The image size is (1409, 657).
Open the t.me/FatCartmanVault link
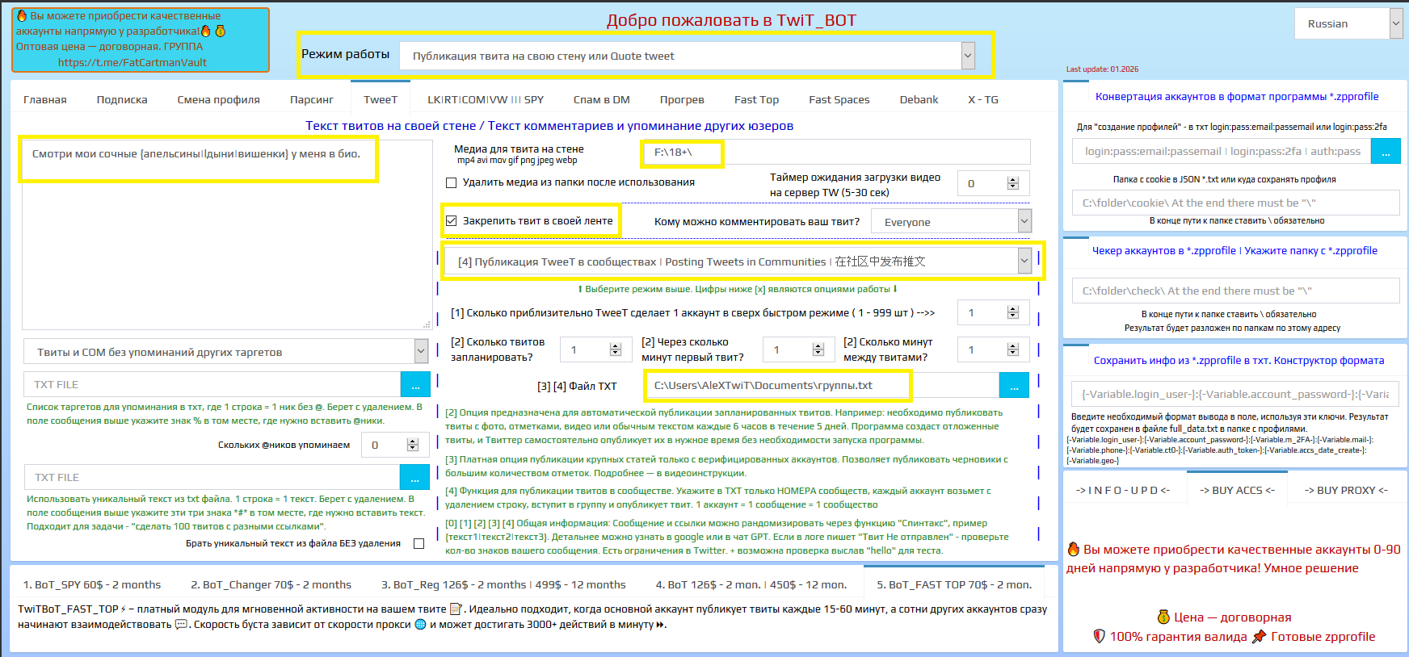[x=132, y=62]
